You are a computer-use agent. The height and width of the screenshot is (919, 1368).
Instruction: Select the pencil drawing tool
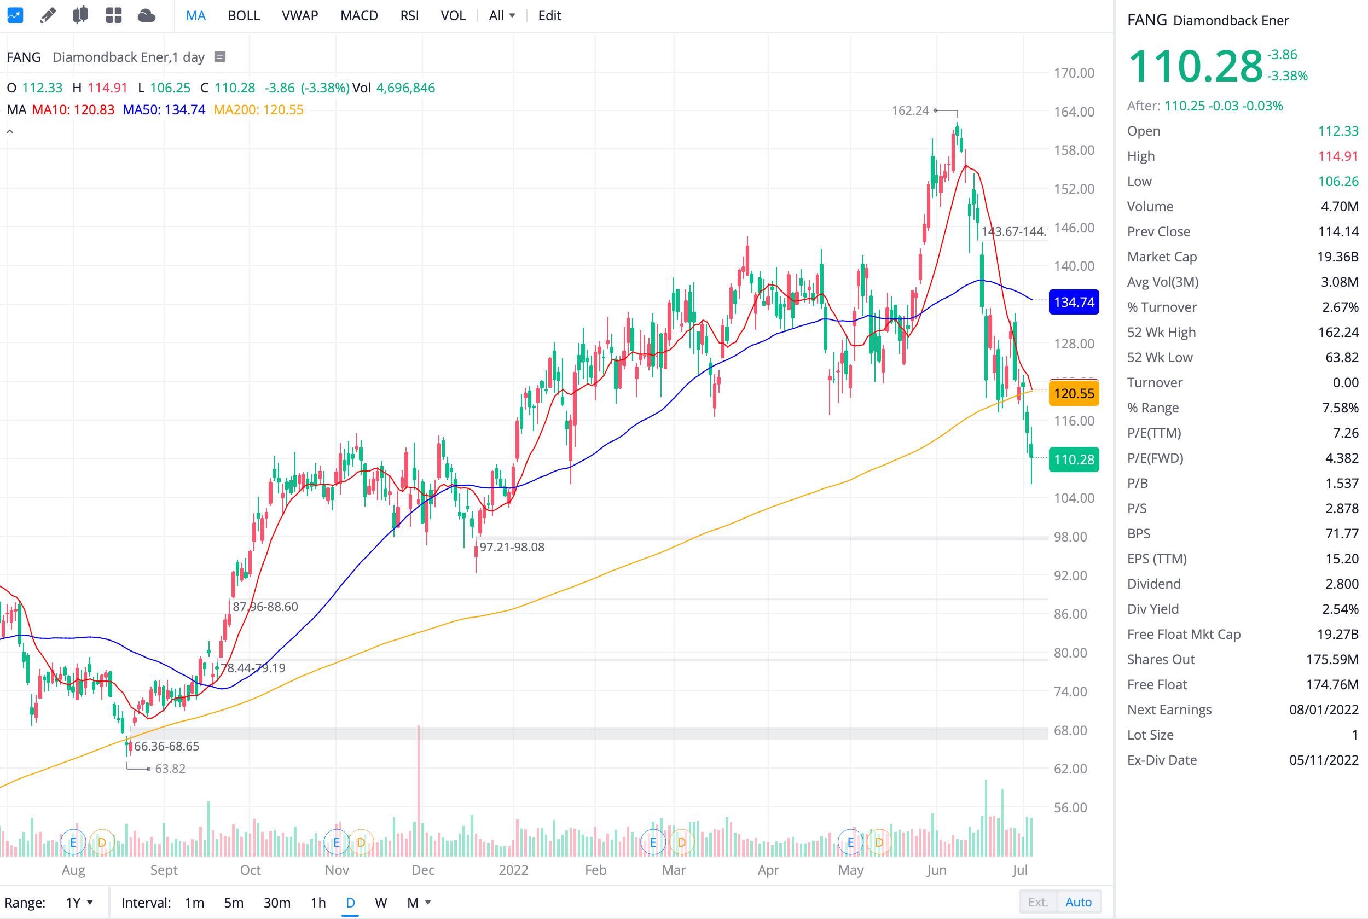pyautogui.click(x=48, y=15)
